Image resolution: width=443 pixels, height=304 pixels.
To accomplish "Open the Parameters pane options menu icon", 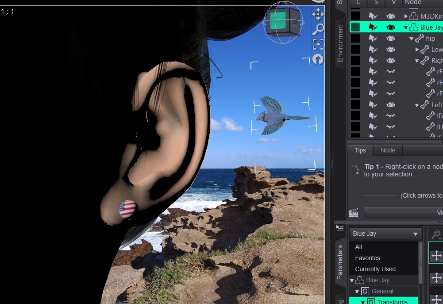I will pyautogui.click(x=339, y=229).
